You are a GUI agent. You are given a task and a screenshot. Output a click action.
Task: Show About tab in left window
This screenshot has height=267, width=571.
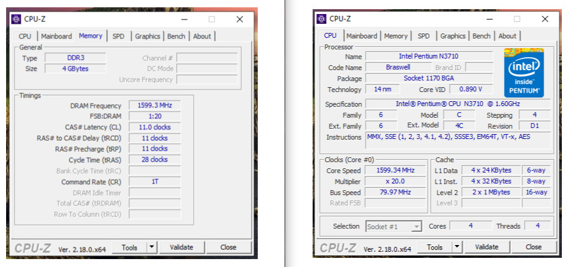click(x=202, y=36)
